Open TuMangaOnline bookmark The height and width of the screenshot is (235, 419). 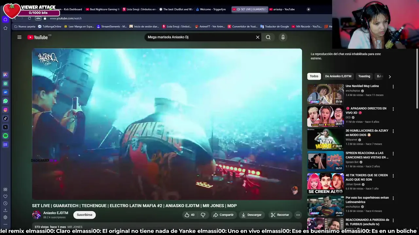pyautogui.click(x=50, y=26)
